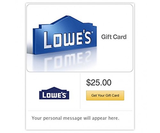The height and width of the screenshot is (133, 160).
Task: Select the gray Gift Card label
Action: tap(114, 37)
